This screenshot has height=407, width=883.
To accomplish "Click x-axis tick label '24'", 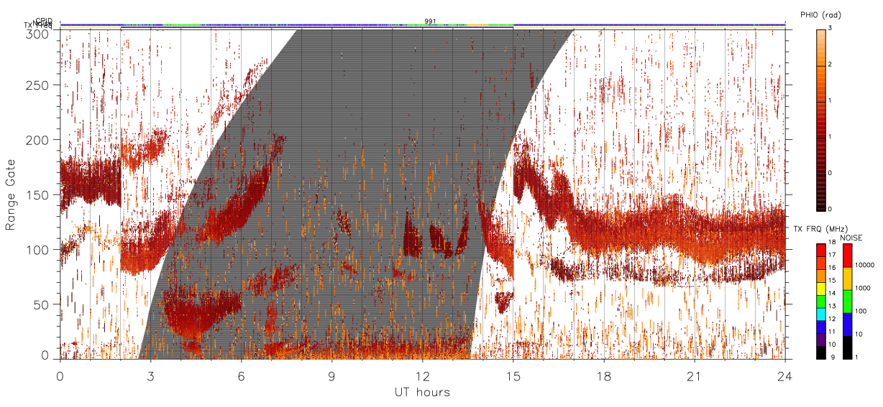I will pyautogui.click(x=785, y=376).
